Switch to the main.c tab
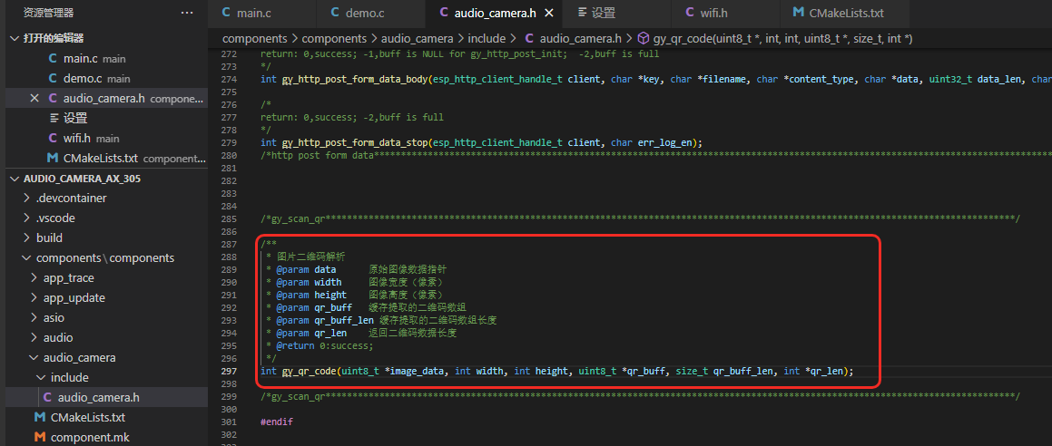The height and width of the screenshot is (446, 1052). click(x=261, y=13)
